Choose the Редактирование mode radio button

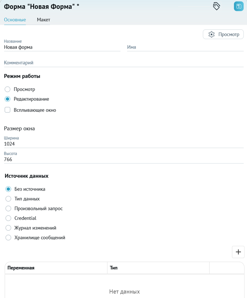[7, 99]
